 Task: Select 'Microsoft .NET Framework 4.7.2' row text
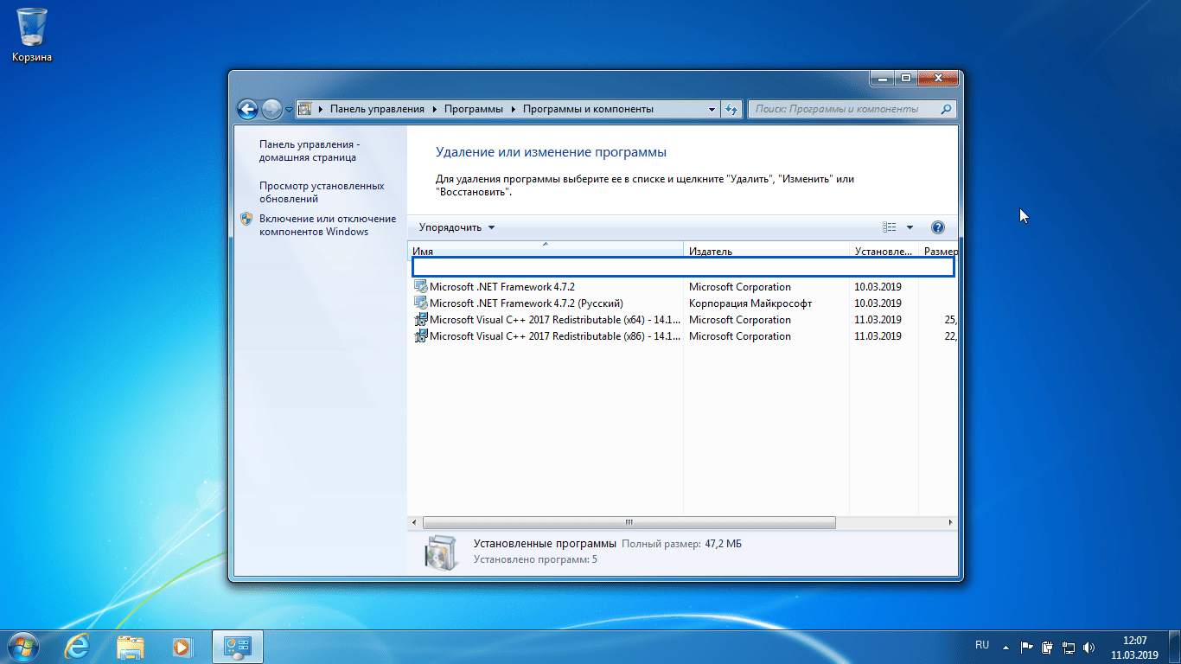(502, 287)
